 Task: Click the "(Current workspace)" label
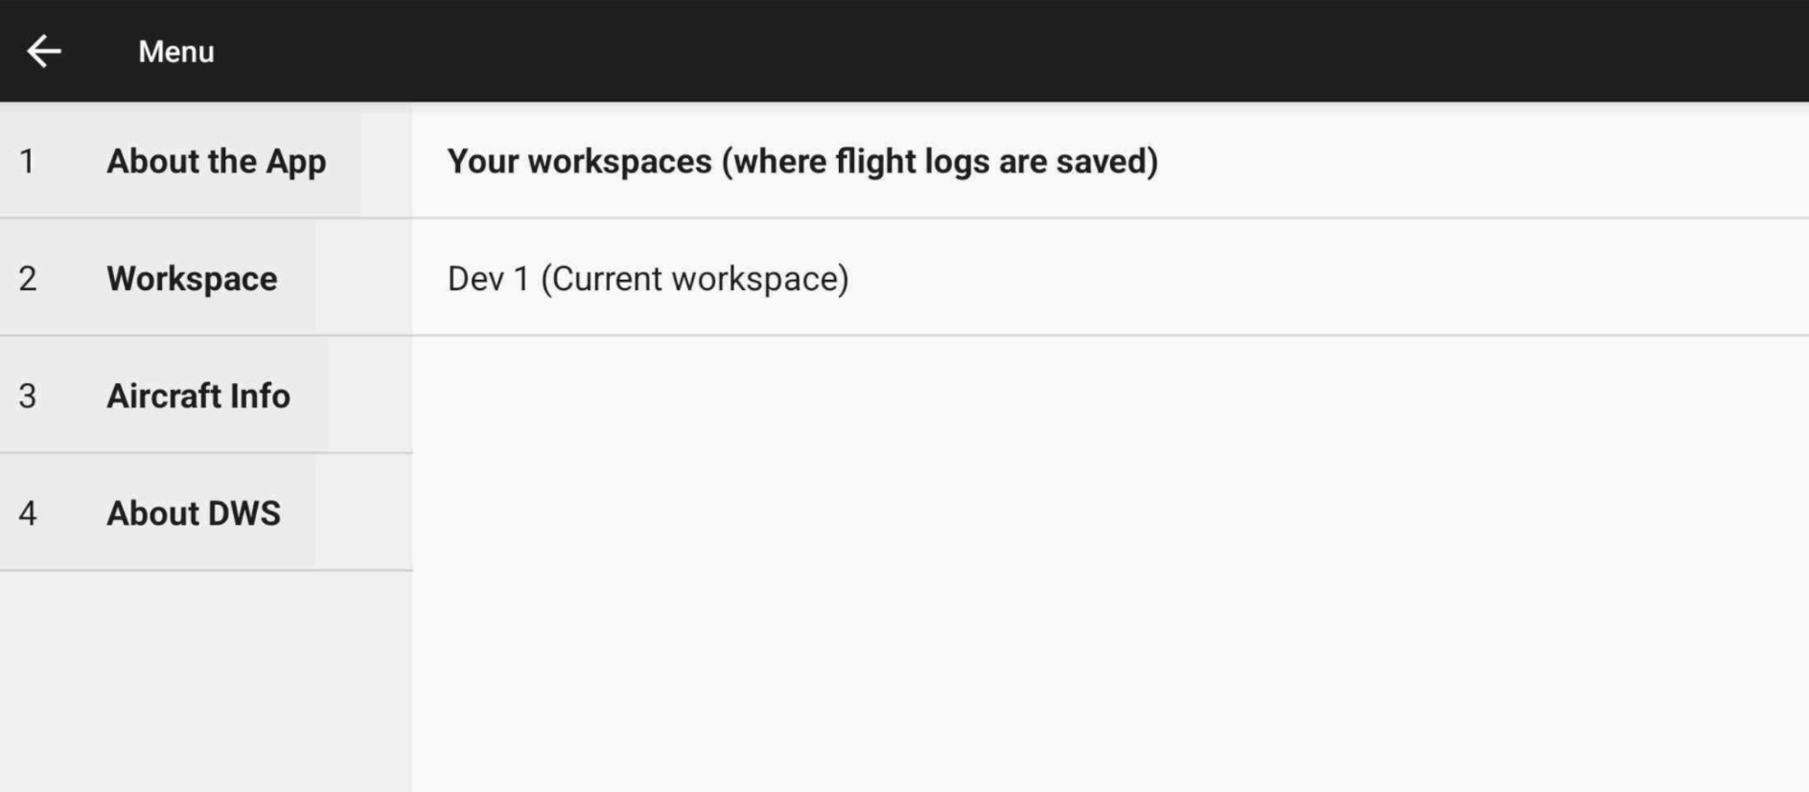pyautogui.click(x=694, y=279)
